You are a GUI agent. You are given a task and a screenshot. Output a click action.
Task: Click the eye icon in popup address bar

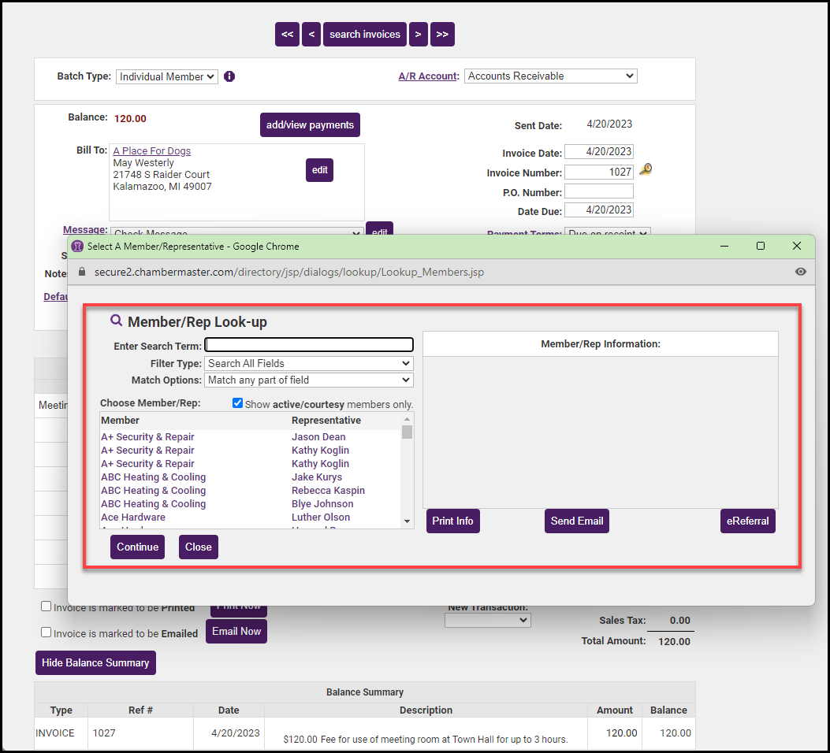800,272
